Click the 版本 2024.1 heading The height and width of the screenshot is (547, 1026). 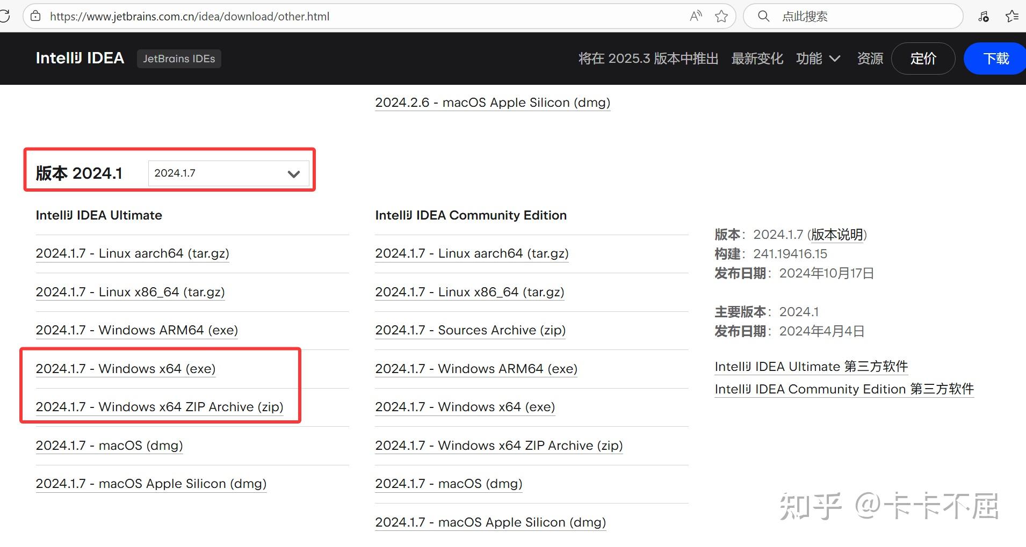80,173
